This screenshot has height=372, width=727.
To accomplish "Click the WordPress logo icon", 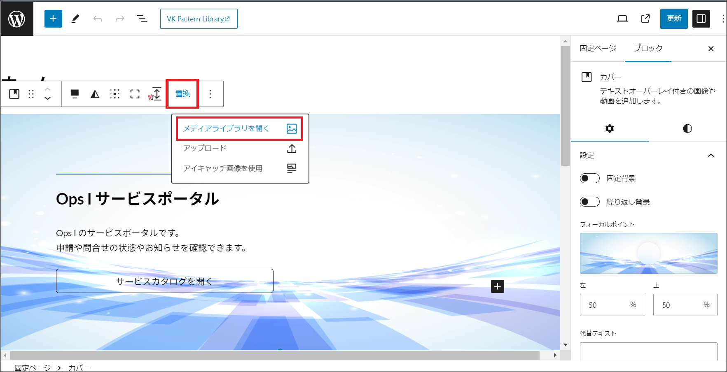I will [x=17, y=19].
